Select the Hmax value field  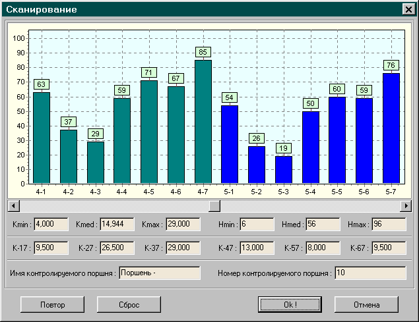[x=389, y=225]
